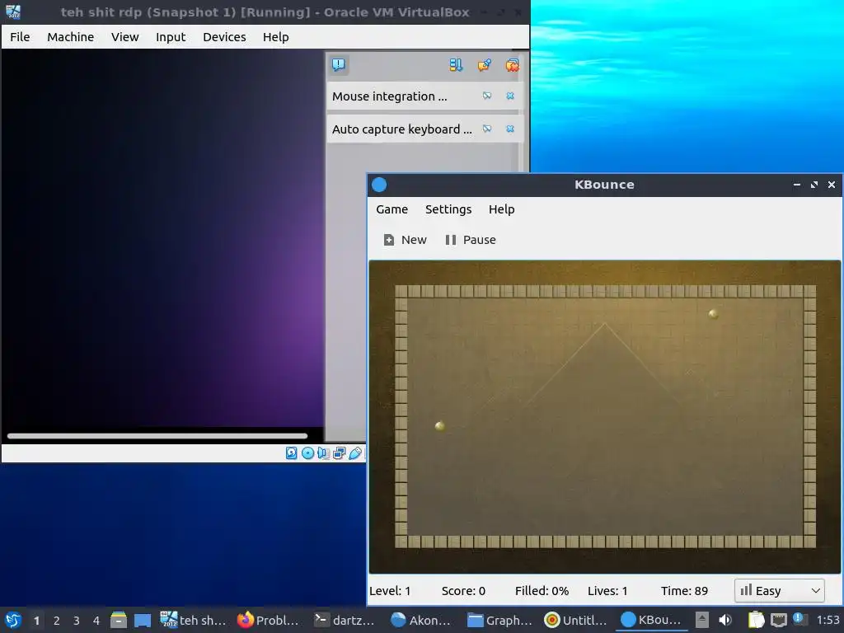The width and height of the screenshot is (844, 633).
Task: Open the VirtualBox Help menu
Action: (x=275, y=37)
